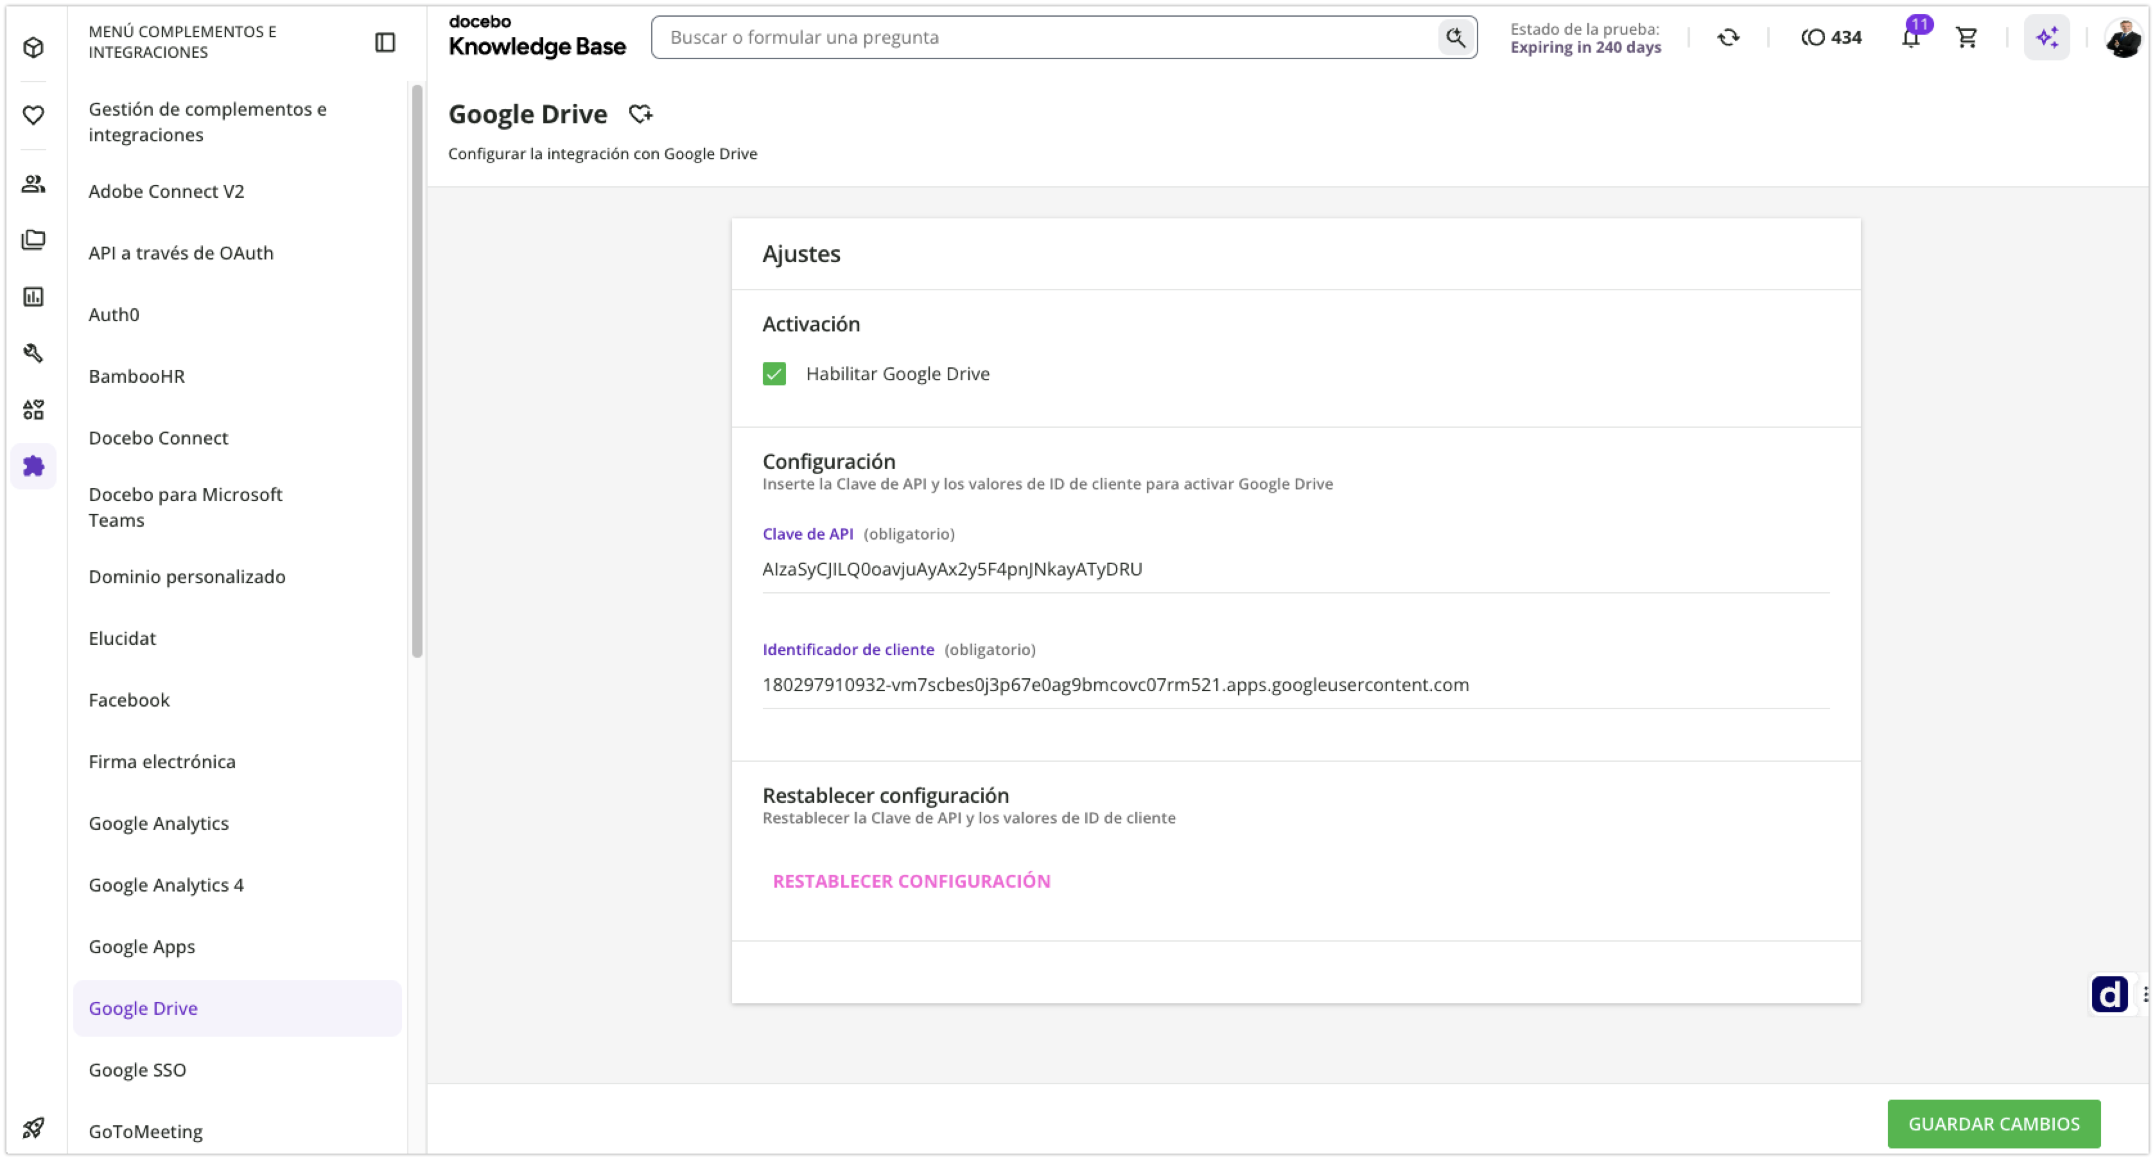Screen dimensions: 2155x1160
Task: Click 'Ajustes' heading
Action: coord(801,254)
